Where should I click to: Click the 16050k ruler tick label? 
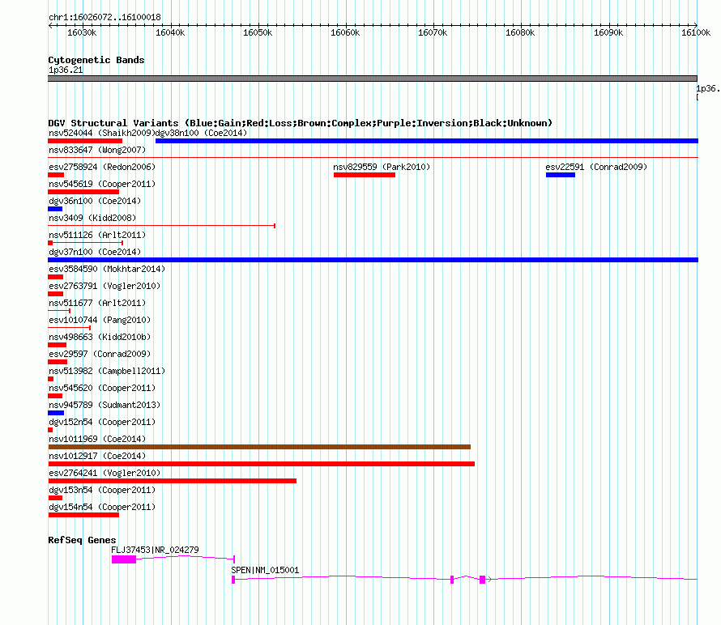pyautogui.click(x=258, y=32)
